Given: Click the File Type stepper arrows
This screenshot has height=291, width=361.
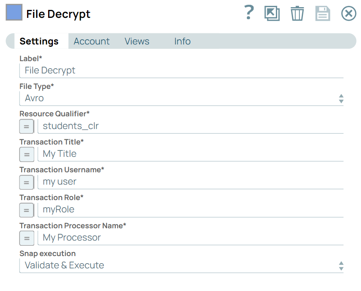Looking at the screenshot, I should coord(341,98).
